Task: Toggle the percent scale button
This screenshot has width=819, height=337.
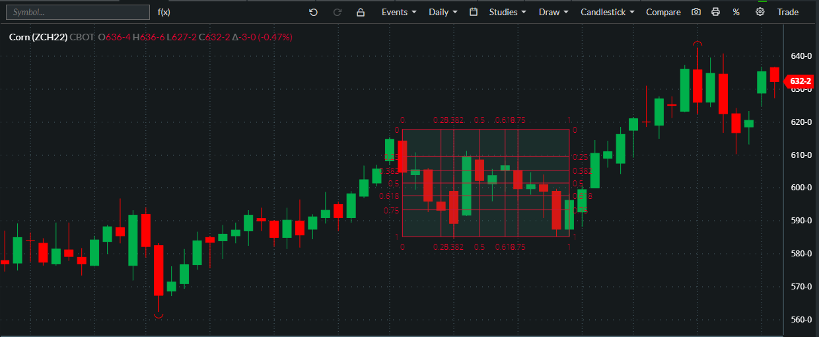Action: (736, 12)
